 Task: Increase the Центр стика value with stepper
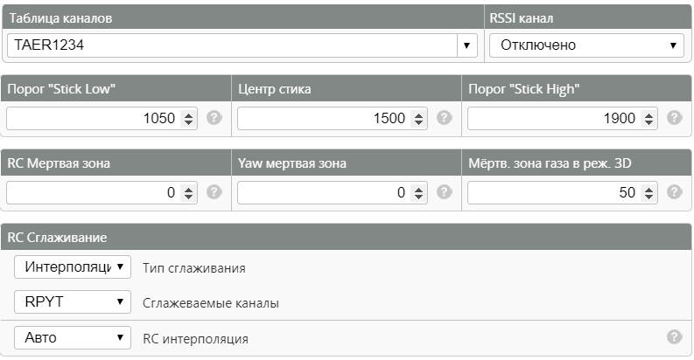coord(418,114)
